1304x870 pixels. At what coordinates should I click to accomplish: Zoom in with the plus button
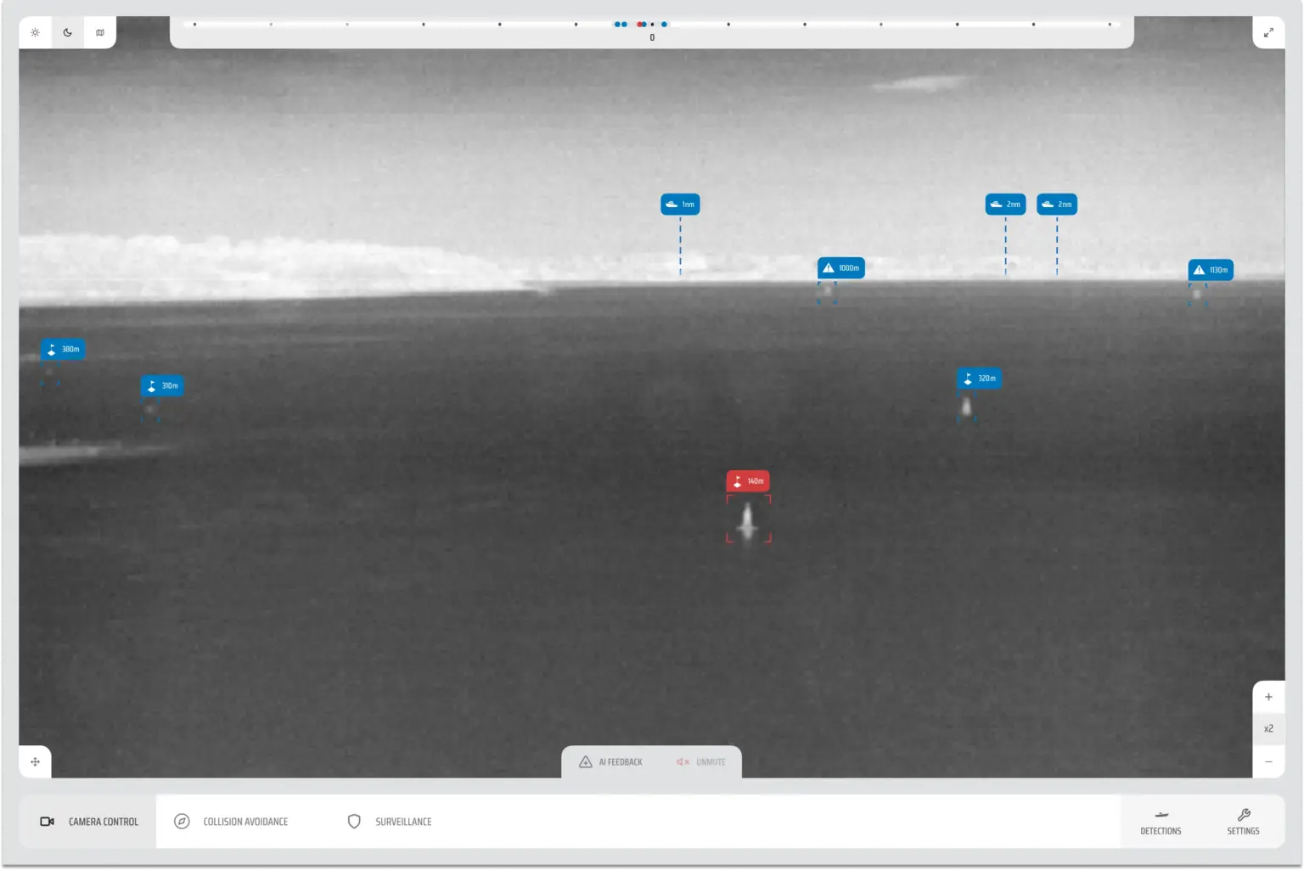click(x=1268, y=697)
